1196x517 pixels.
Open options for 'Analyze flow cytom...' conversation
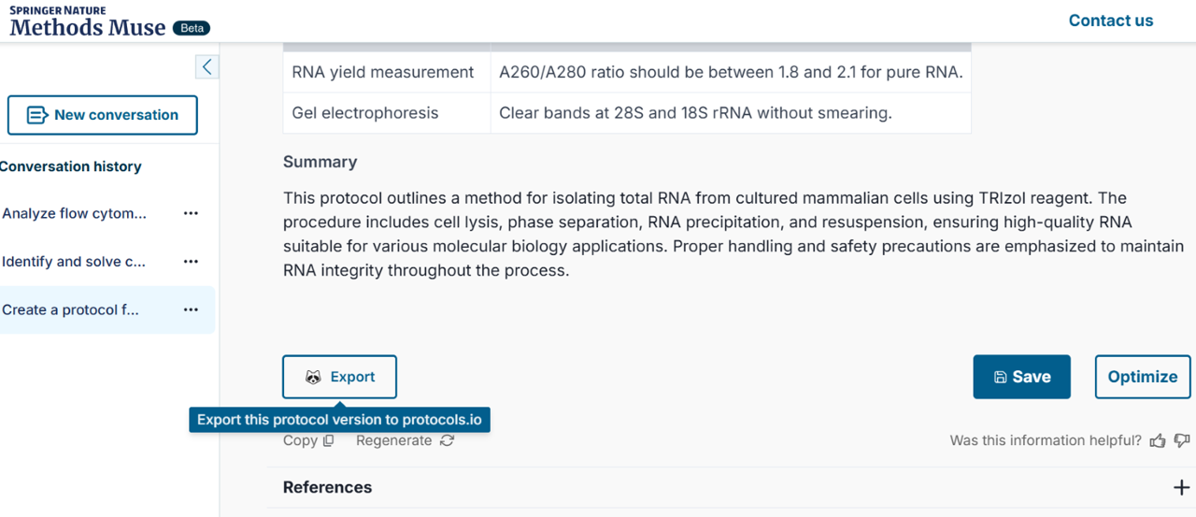(191, 213)
